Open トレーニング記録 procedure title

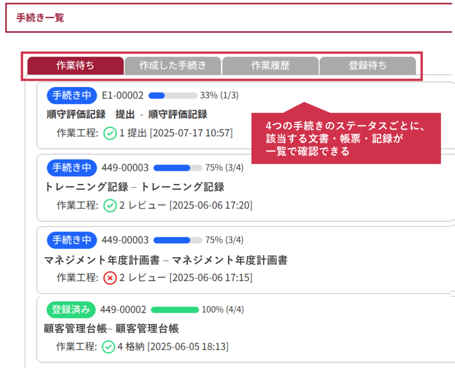(x=135, y=187)
